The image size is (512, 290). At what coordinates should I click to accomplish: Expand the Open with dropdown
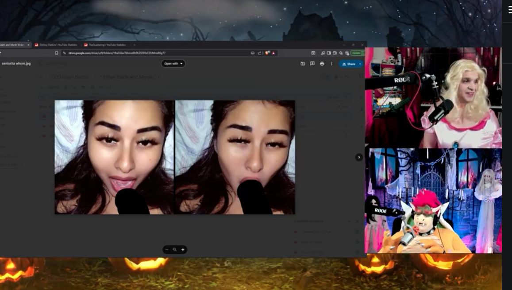pyautogui.click(x=173, y=64)
